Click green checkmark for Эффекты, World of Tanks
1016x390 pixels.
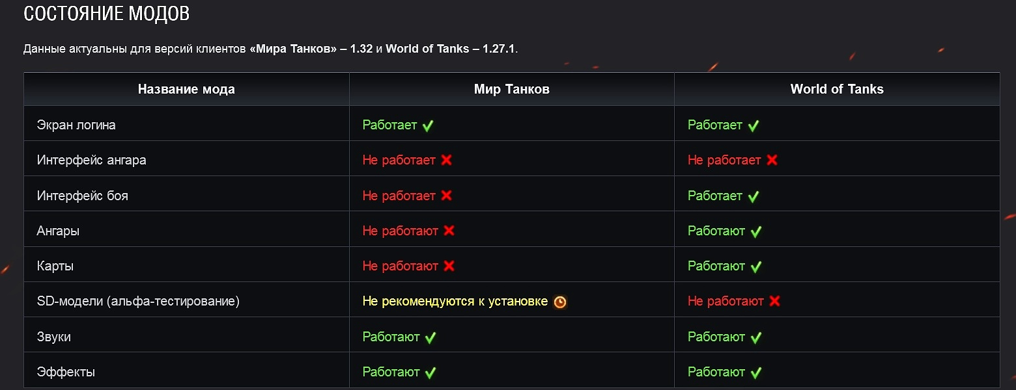[755, 372]
